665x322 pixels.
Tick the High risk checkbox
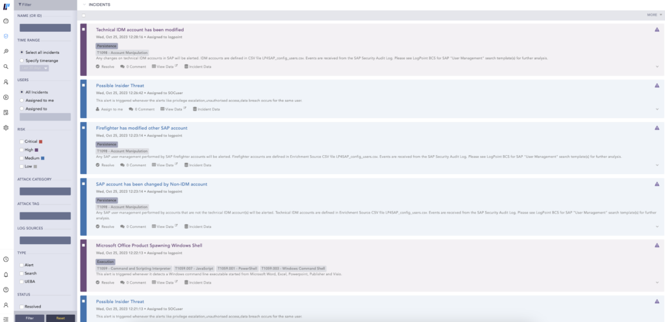pyautogui.click(x=21, y=150)
